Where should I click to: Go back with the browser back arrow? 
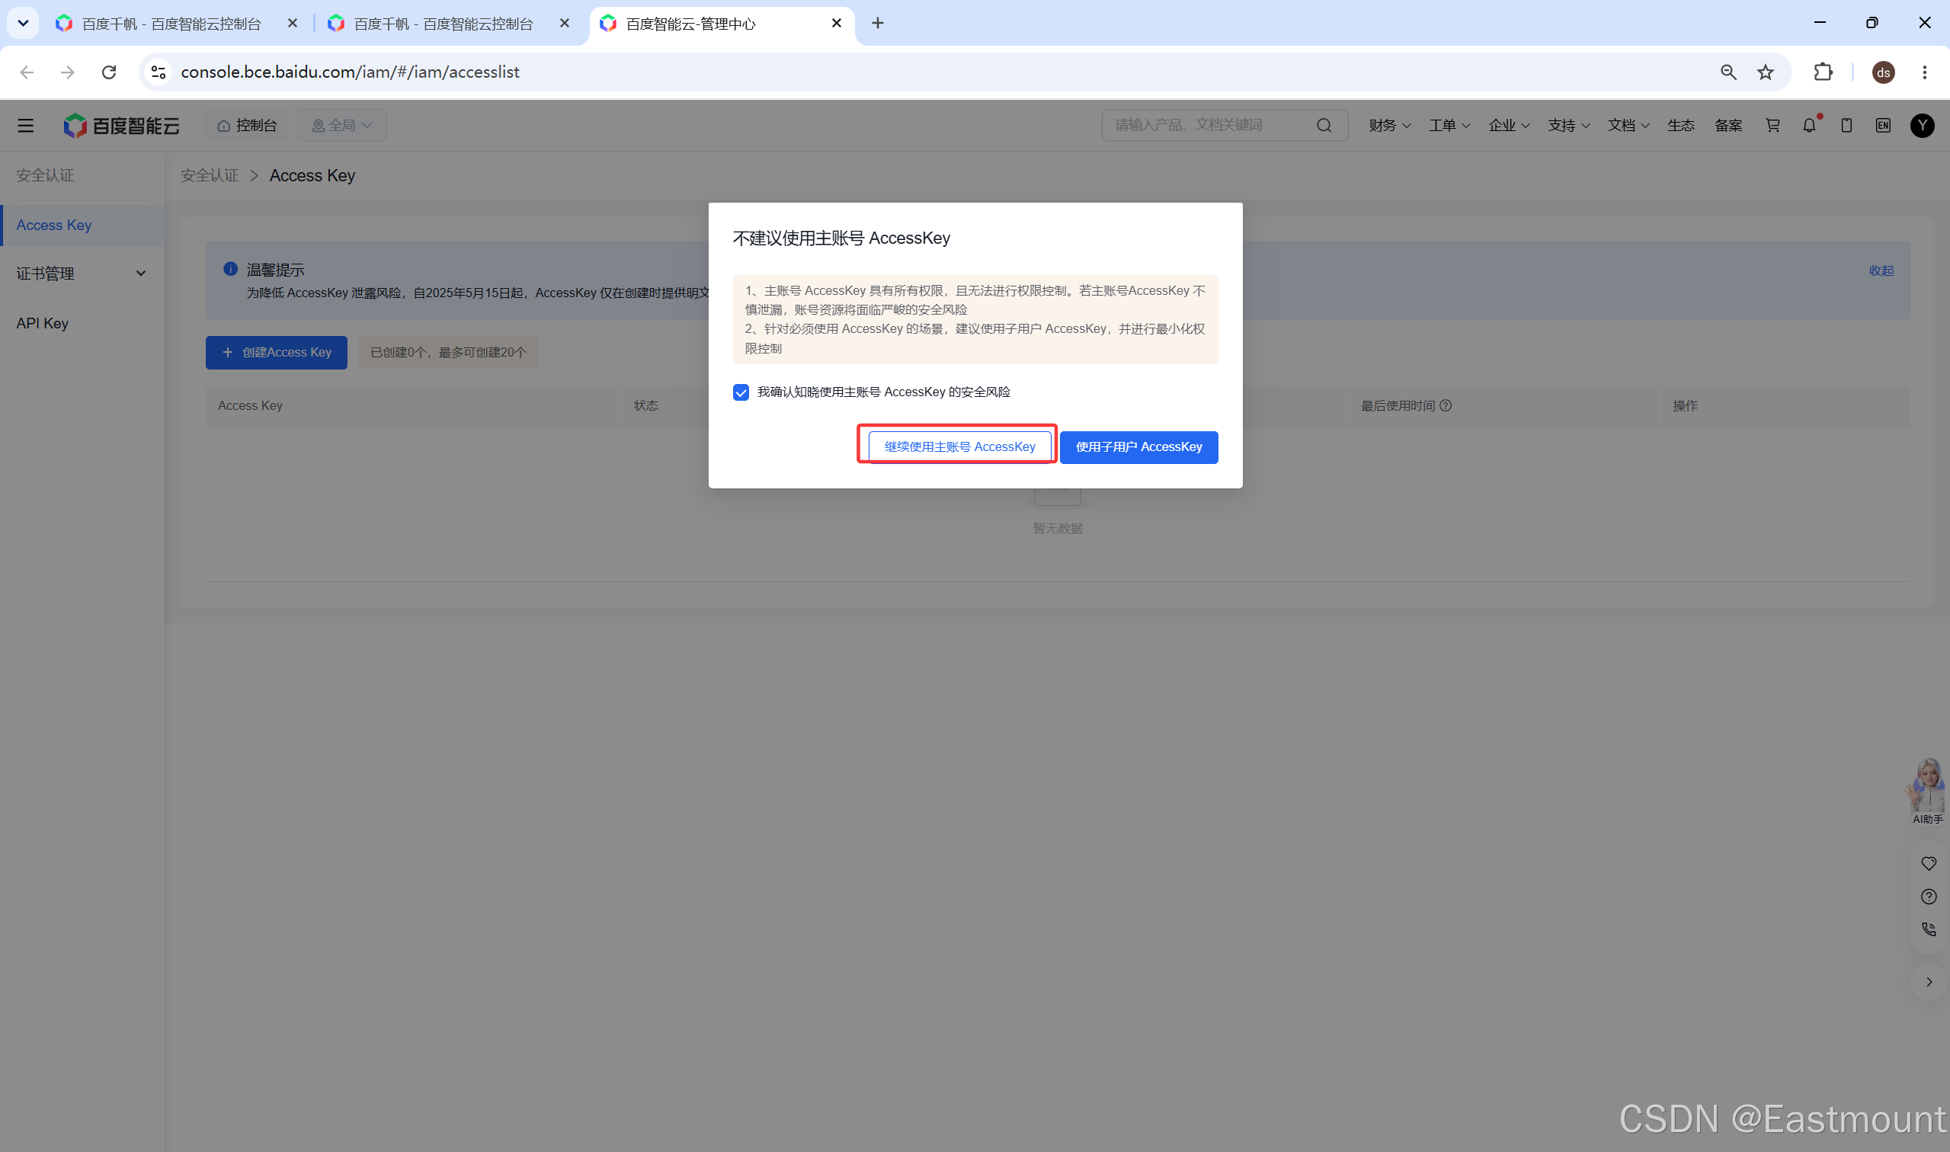(x=27, y=72)
